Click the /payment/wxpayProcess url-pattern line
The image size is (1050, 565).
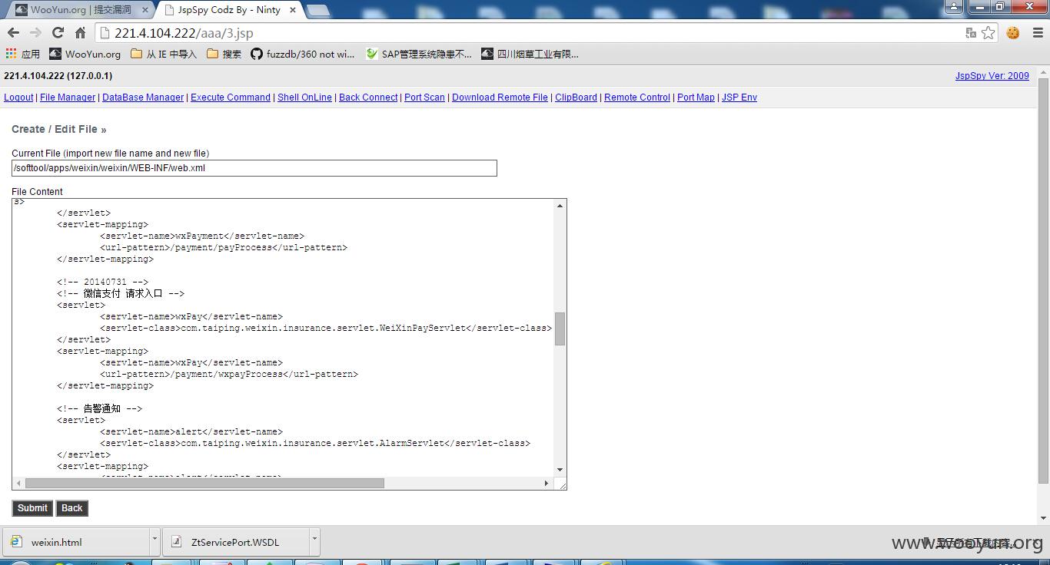[229, 374]
